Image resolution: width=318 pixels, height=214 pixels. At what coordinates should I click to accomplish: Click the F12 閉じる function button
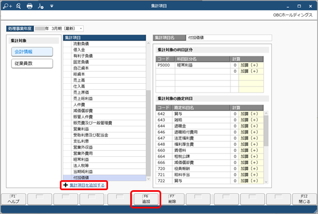tap(304, 199)
